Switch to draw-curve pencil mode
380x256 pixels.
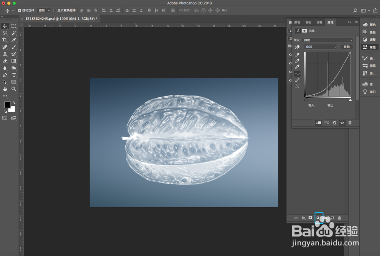pyautogui.click(x=297, y=80)
